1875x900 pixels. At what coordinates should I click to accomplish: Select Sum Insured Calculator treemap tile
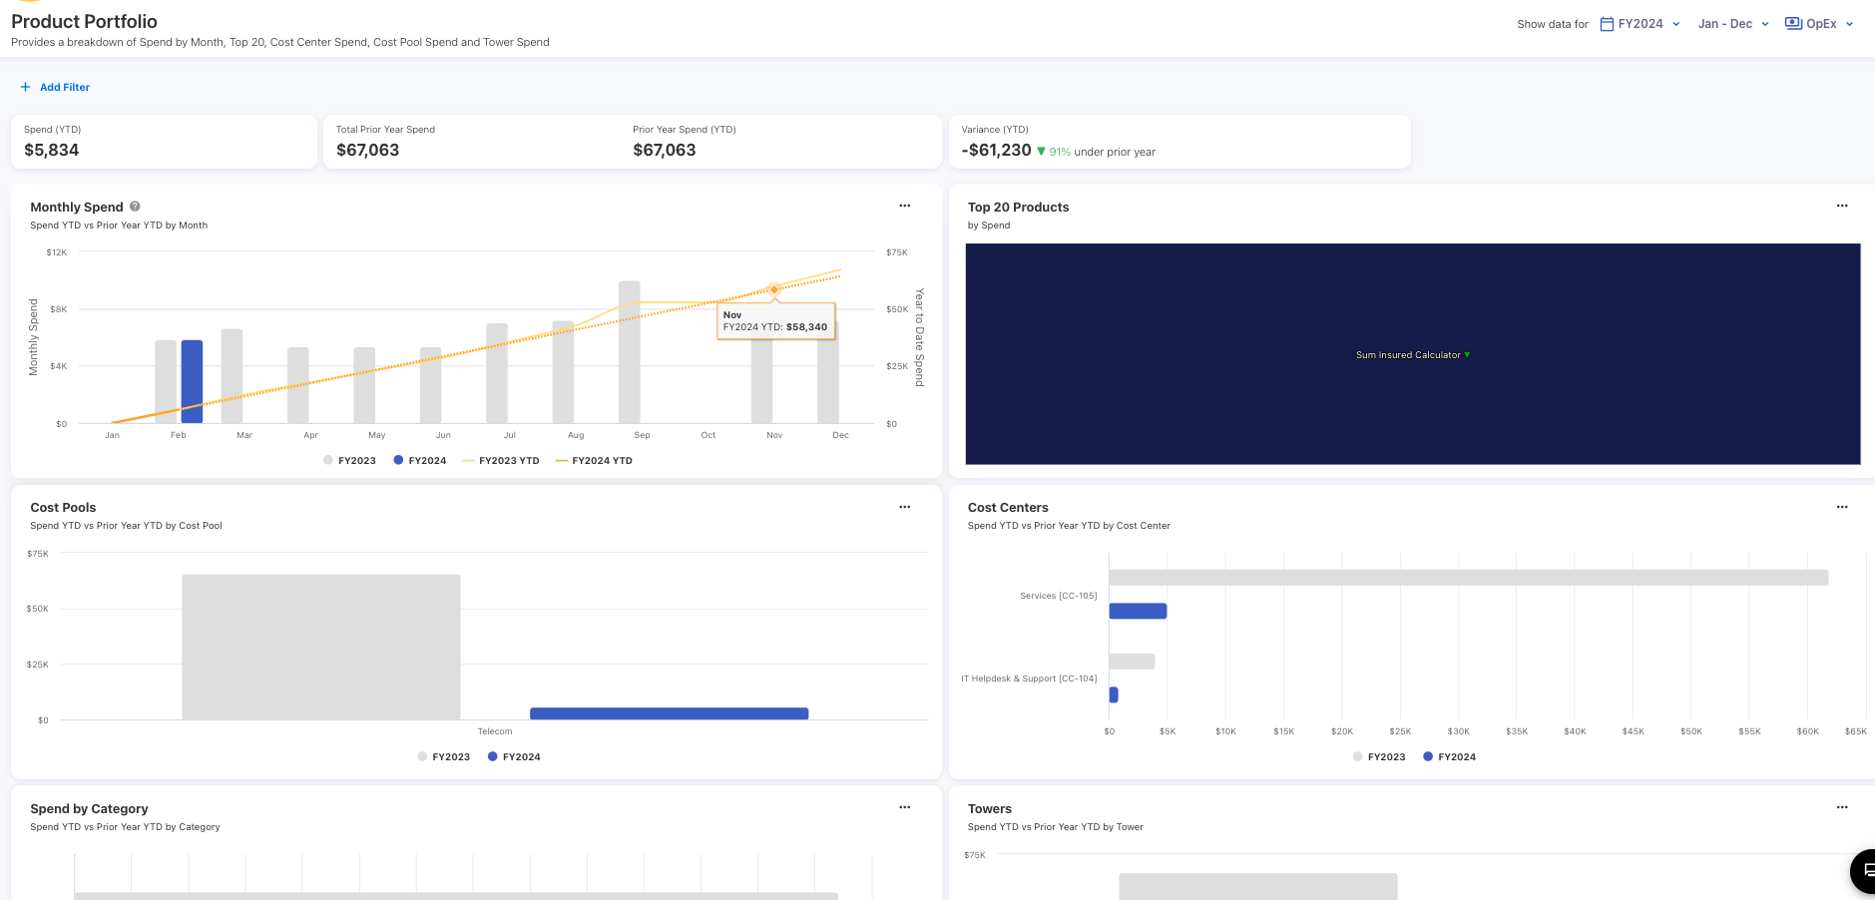coord(1412,354)
